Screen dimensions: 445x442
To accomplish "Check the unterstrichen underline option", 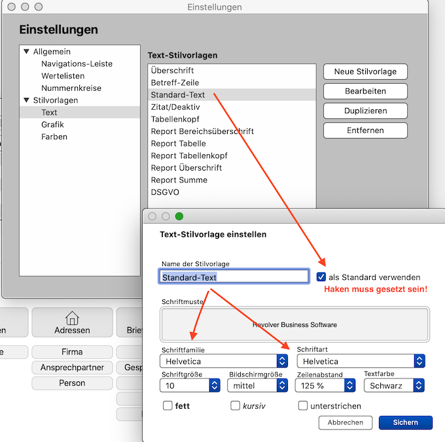I will tap(303, 406).
